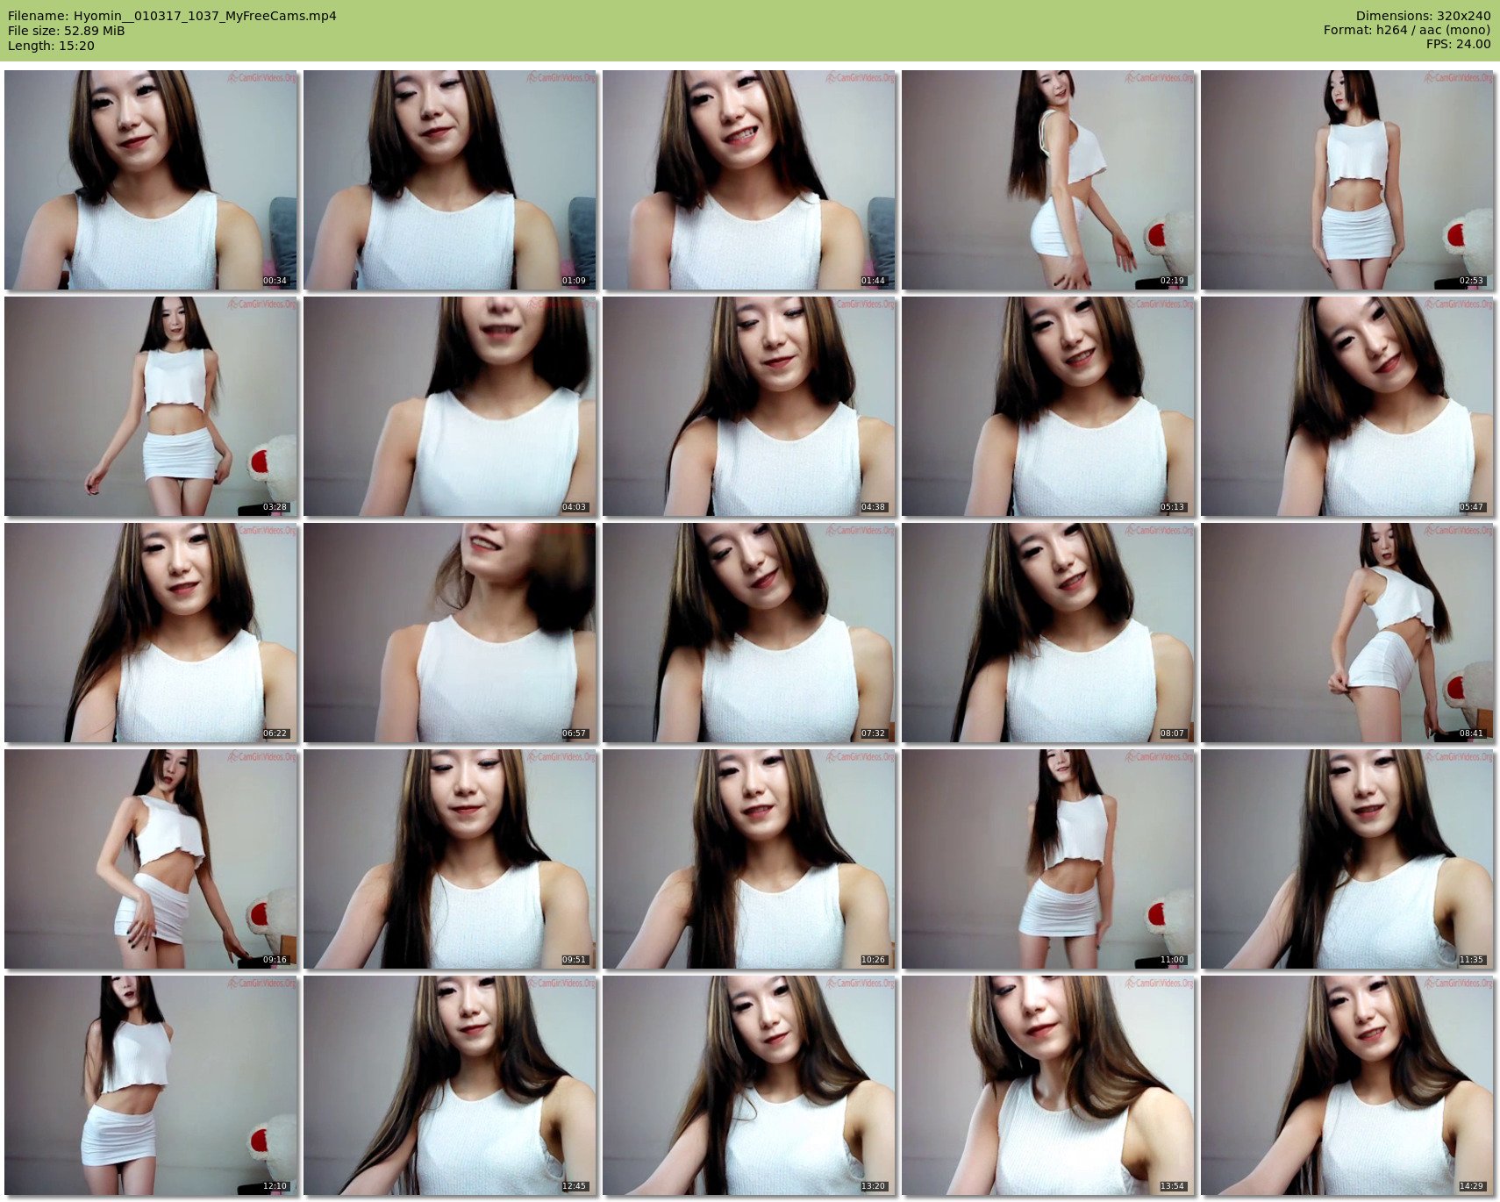The image size is (1500, 1202).
Task: Click the thumbnail at 06:22
Action: point(151,633)
